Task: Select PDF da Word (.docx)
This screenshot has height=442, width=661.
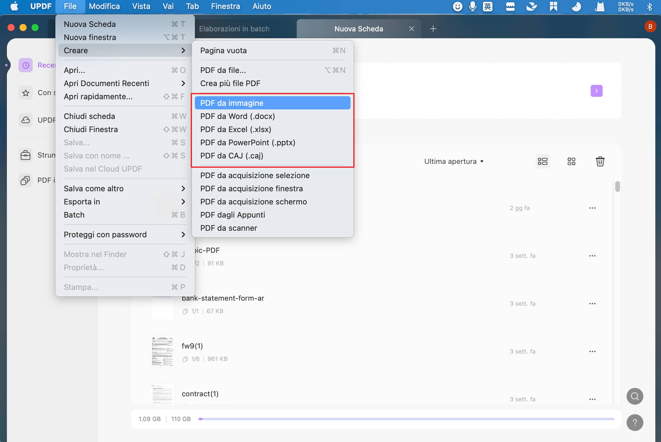Action: click(x=272, y=116)
